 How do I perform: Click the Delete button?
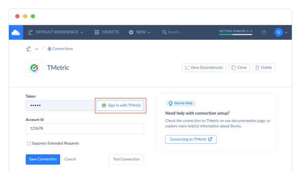point(264,68)
